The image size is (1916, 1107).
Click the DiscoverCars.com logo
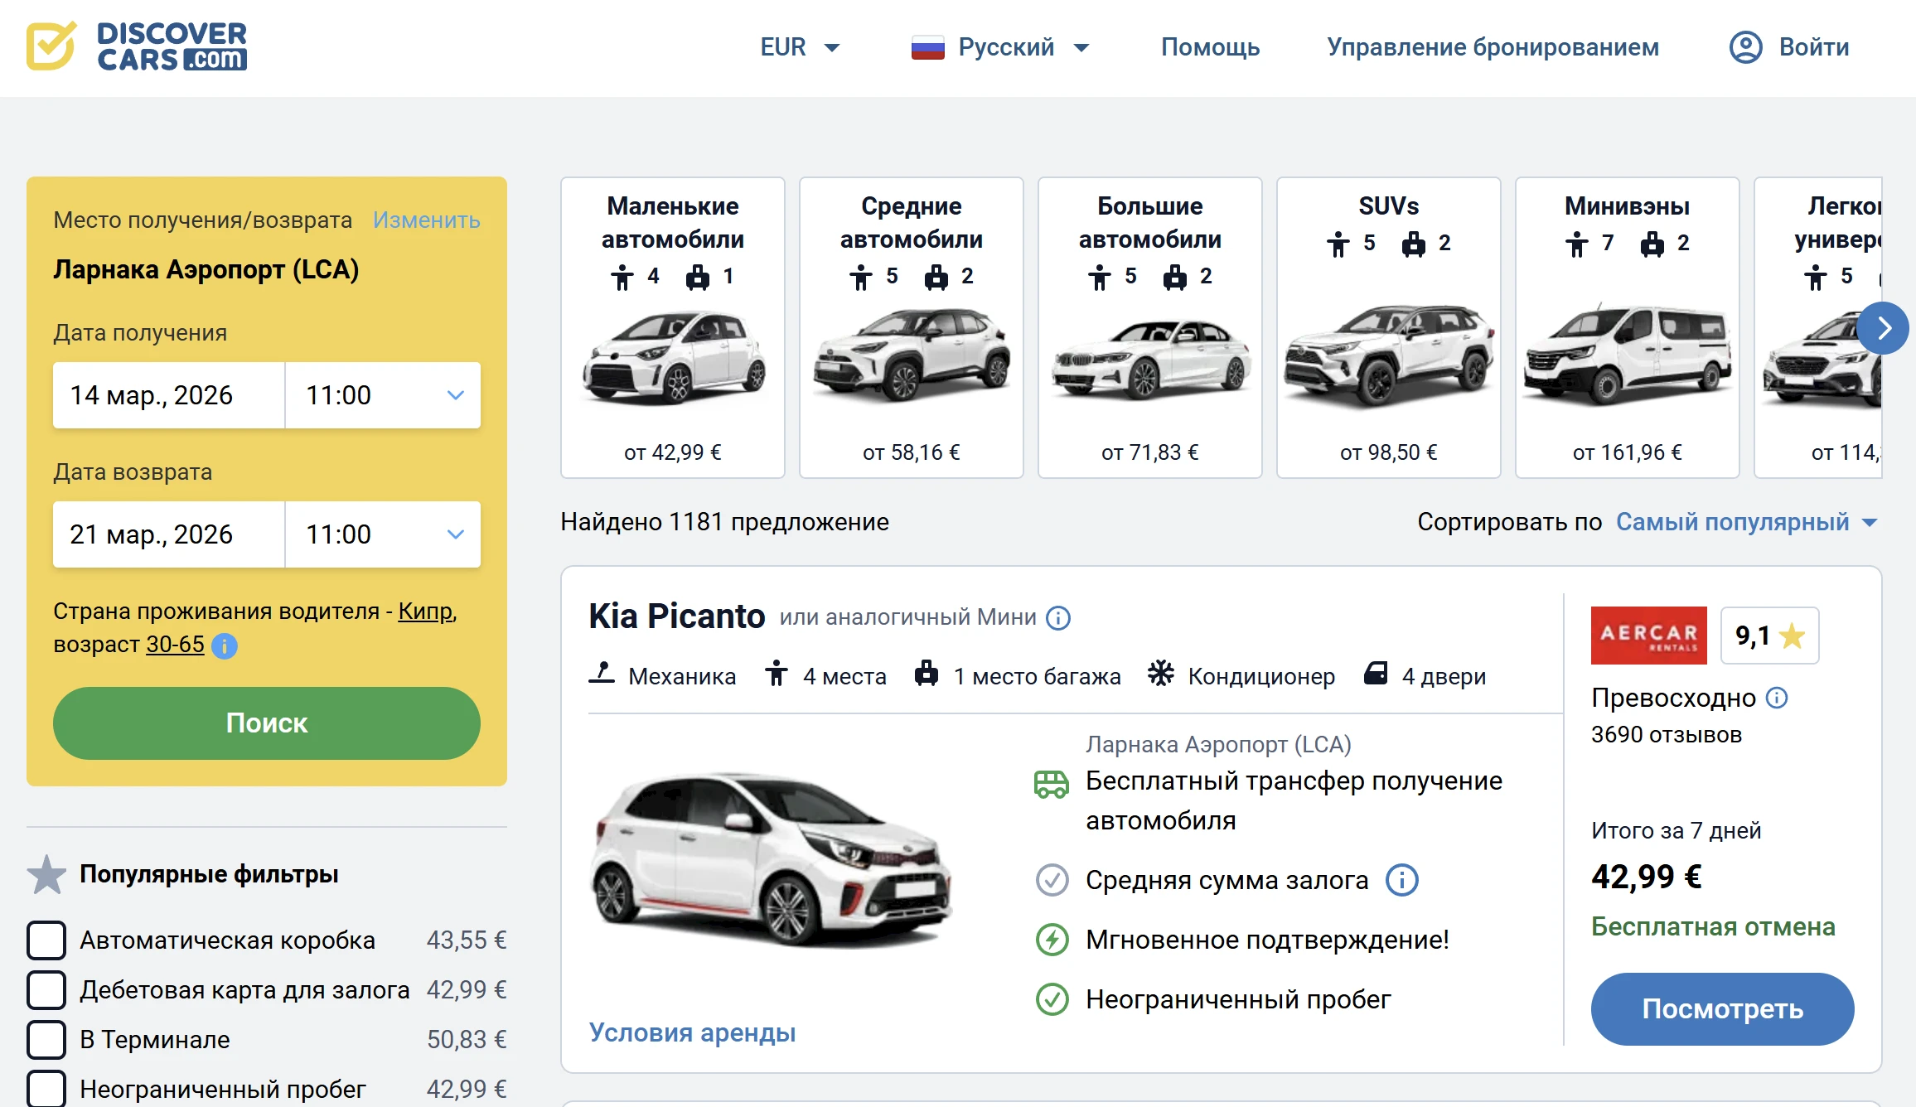tap(137, 46)
